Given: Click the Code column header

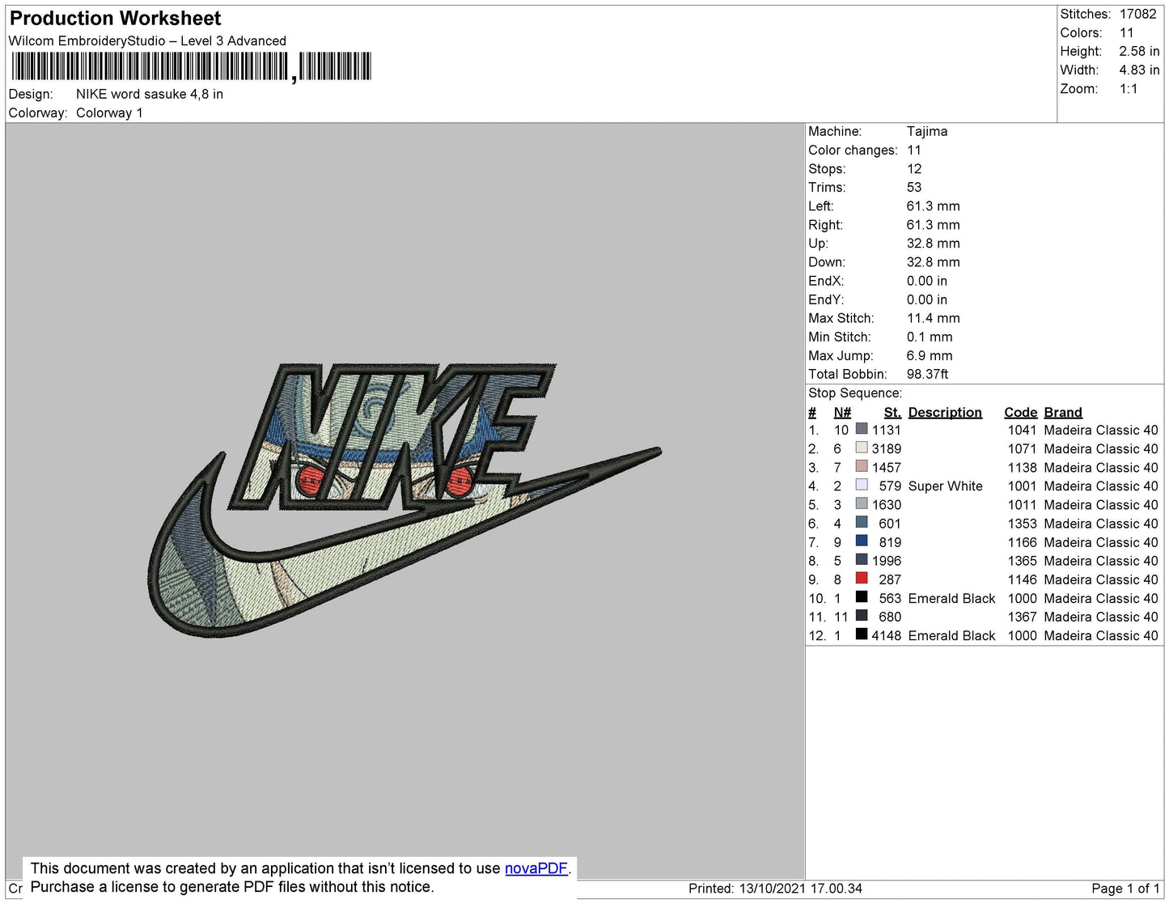Looking at the screenshot, I should (1020, 412).
